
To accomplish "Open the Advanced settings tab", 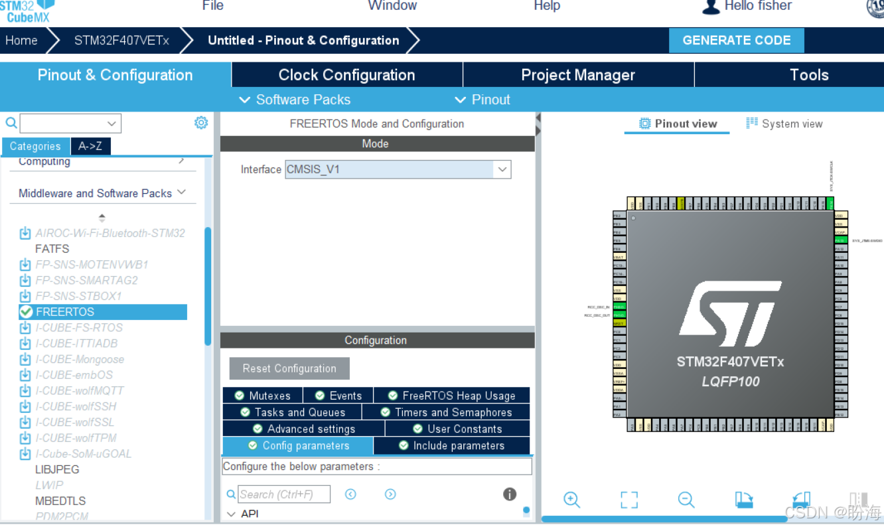I will pos(303,429).
